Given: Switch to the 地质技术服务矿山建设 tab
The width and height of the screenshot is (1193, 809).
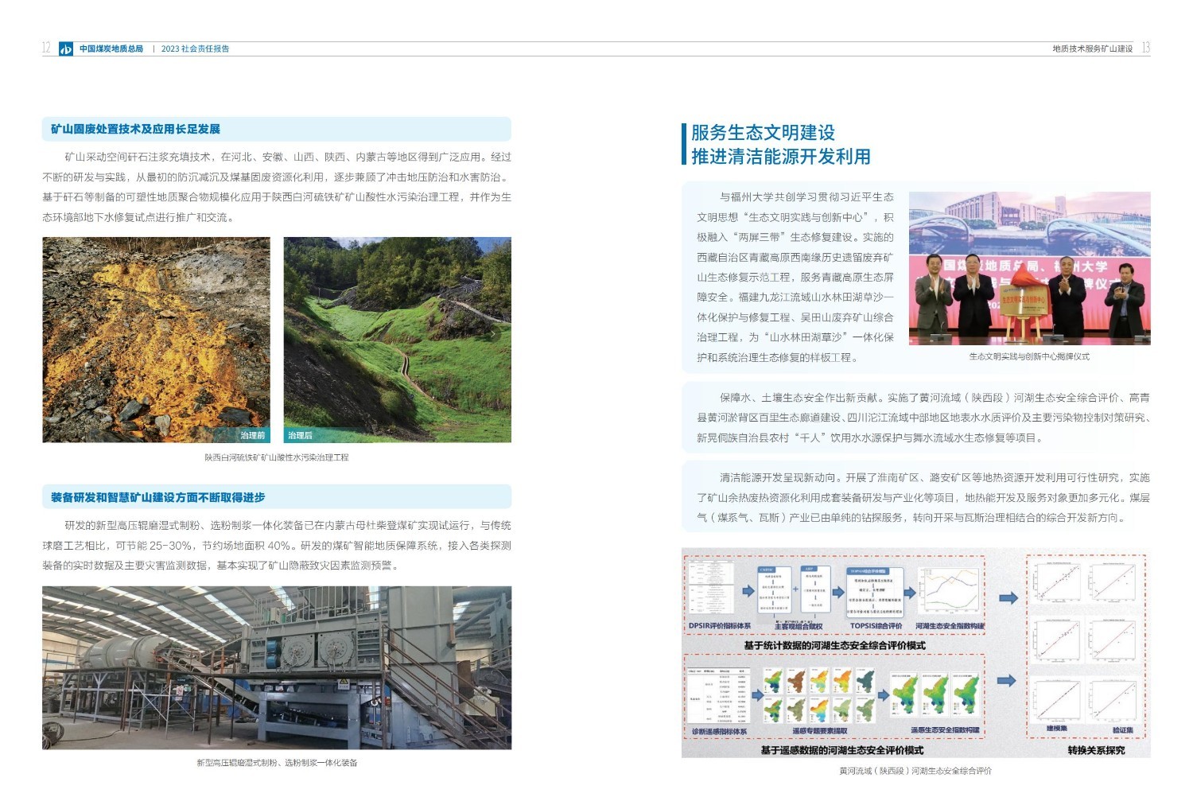Looking at the screenshot, I should (1094, 47).
